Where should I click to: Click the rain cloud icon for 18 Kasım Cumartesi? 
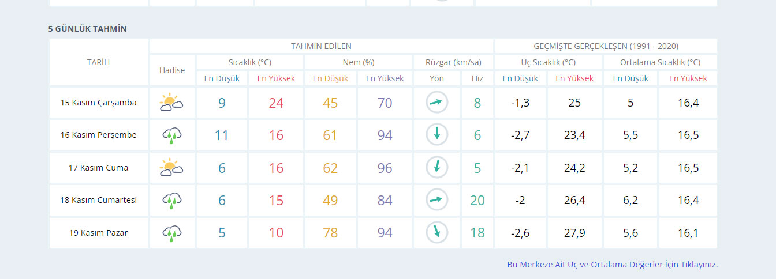pos(171,201)
